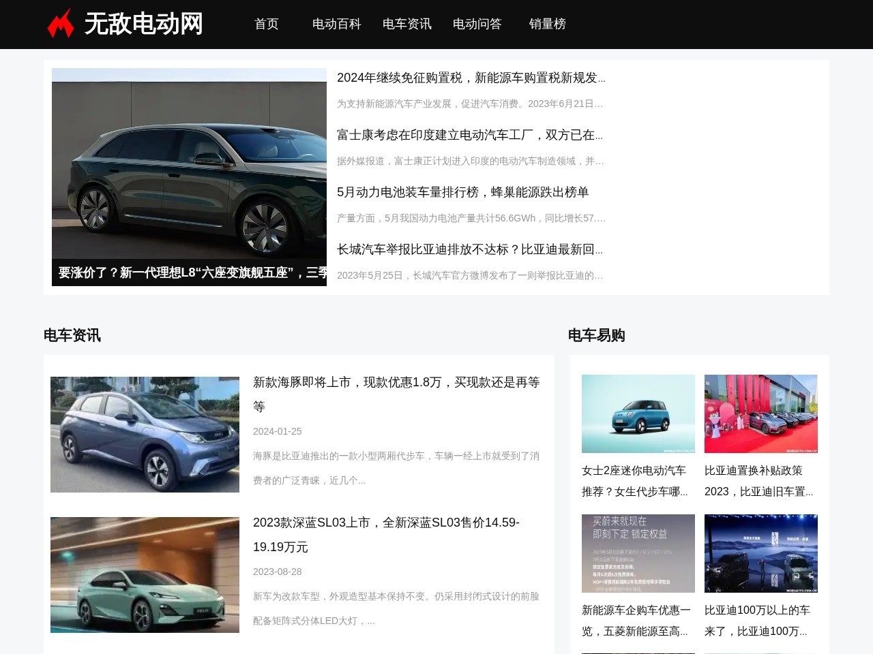Click the red flame site logo icon

click(x=61, y=23)
